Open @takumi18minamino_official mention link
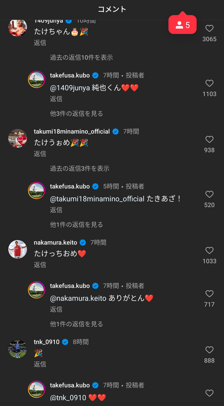This screenshot has width=224, height=406. coord(97,199)
